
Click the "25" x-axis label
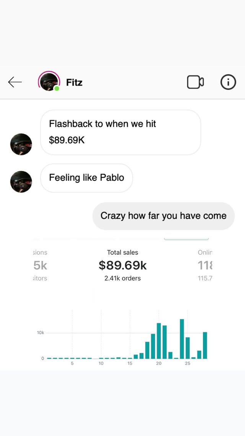tap(188, 363)
